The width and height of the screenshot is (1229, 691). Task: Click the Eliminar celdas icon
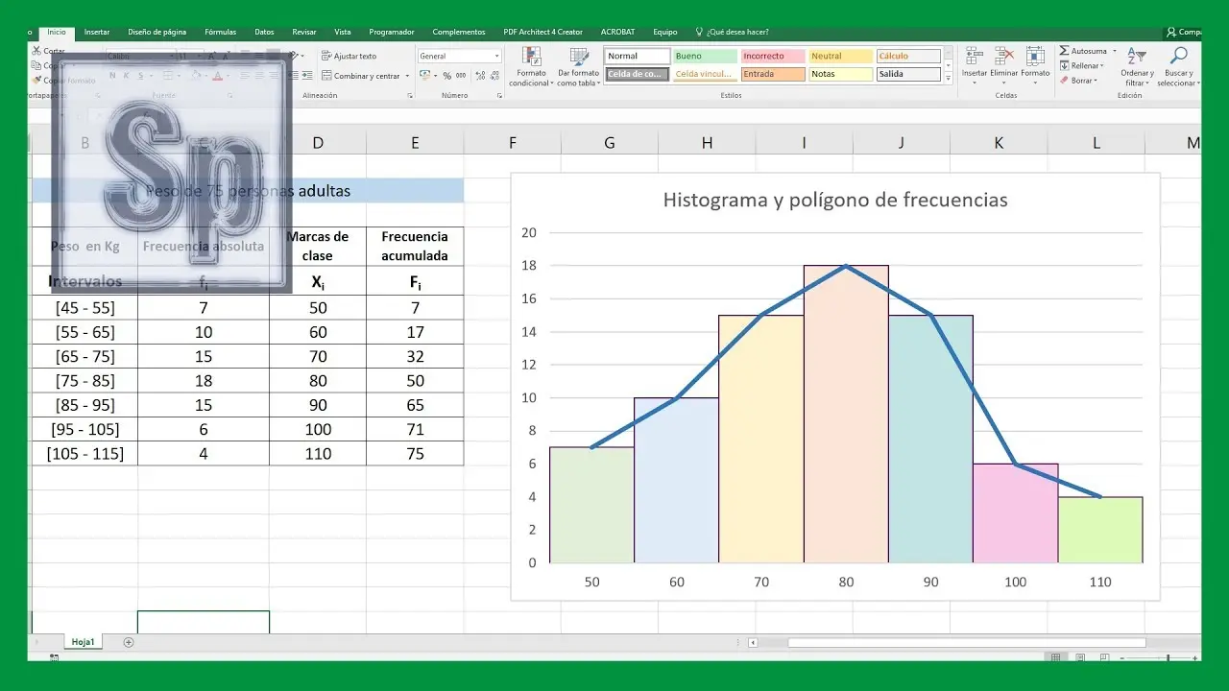(x=1000, y=55)
